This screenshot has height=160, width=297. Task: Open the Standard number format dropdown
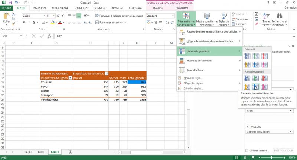(173, 16)
